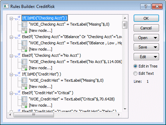Click the assignment icon beside WOE_Credit Hist Critical
166x125 pixels.
coord(24,99)
